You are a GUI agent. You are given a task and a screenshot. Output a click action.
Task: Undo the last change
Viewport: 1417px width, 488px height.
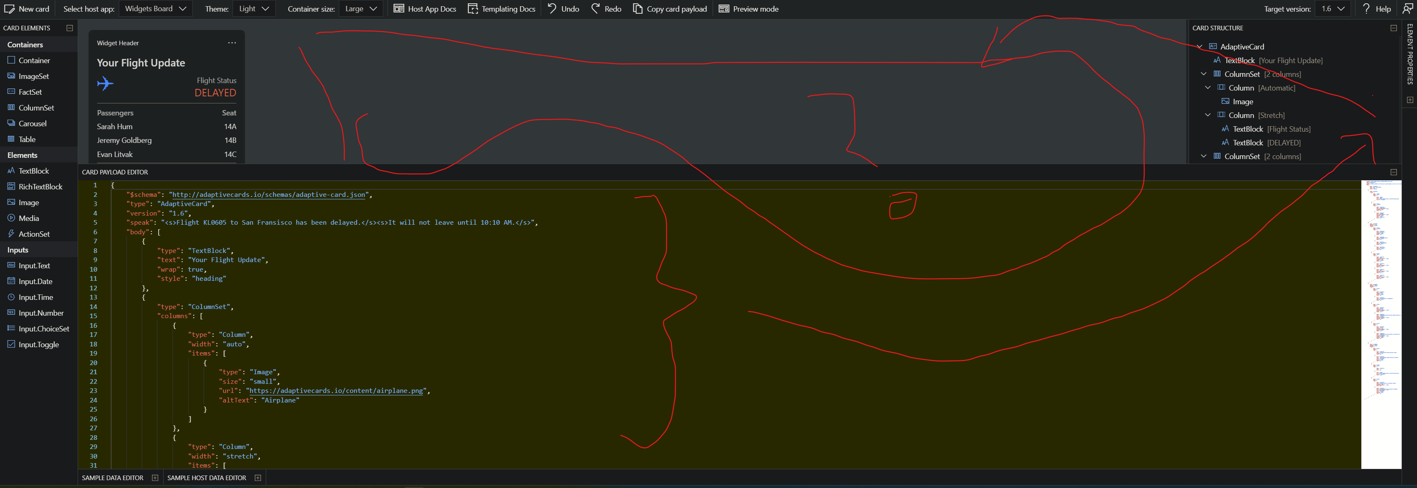tap(562, 8)
